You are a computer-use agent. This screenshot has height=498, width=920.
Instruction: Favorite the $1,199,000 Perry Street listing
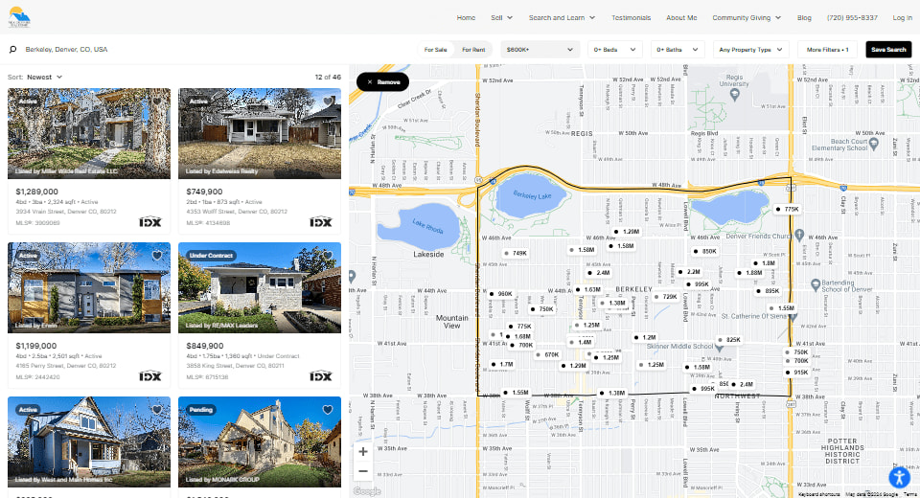point(156,256)
